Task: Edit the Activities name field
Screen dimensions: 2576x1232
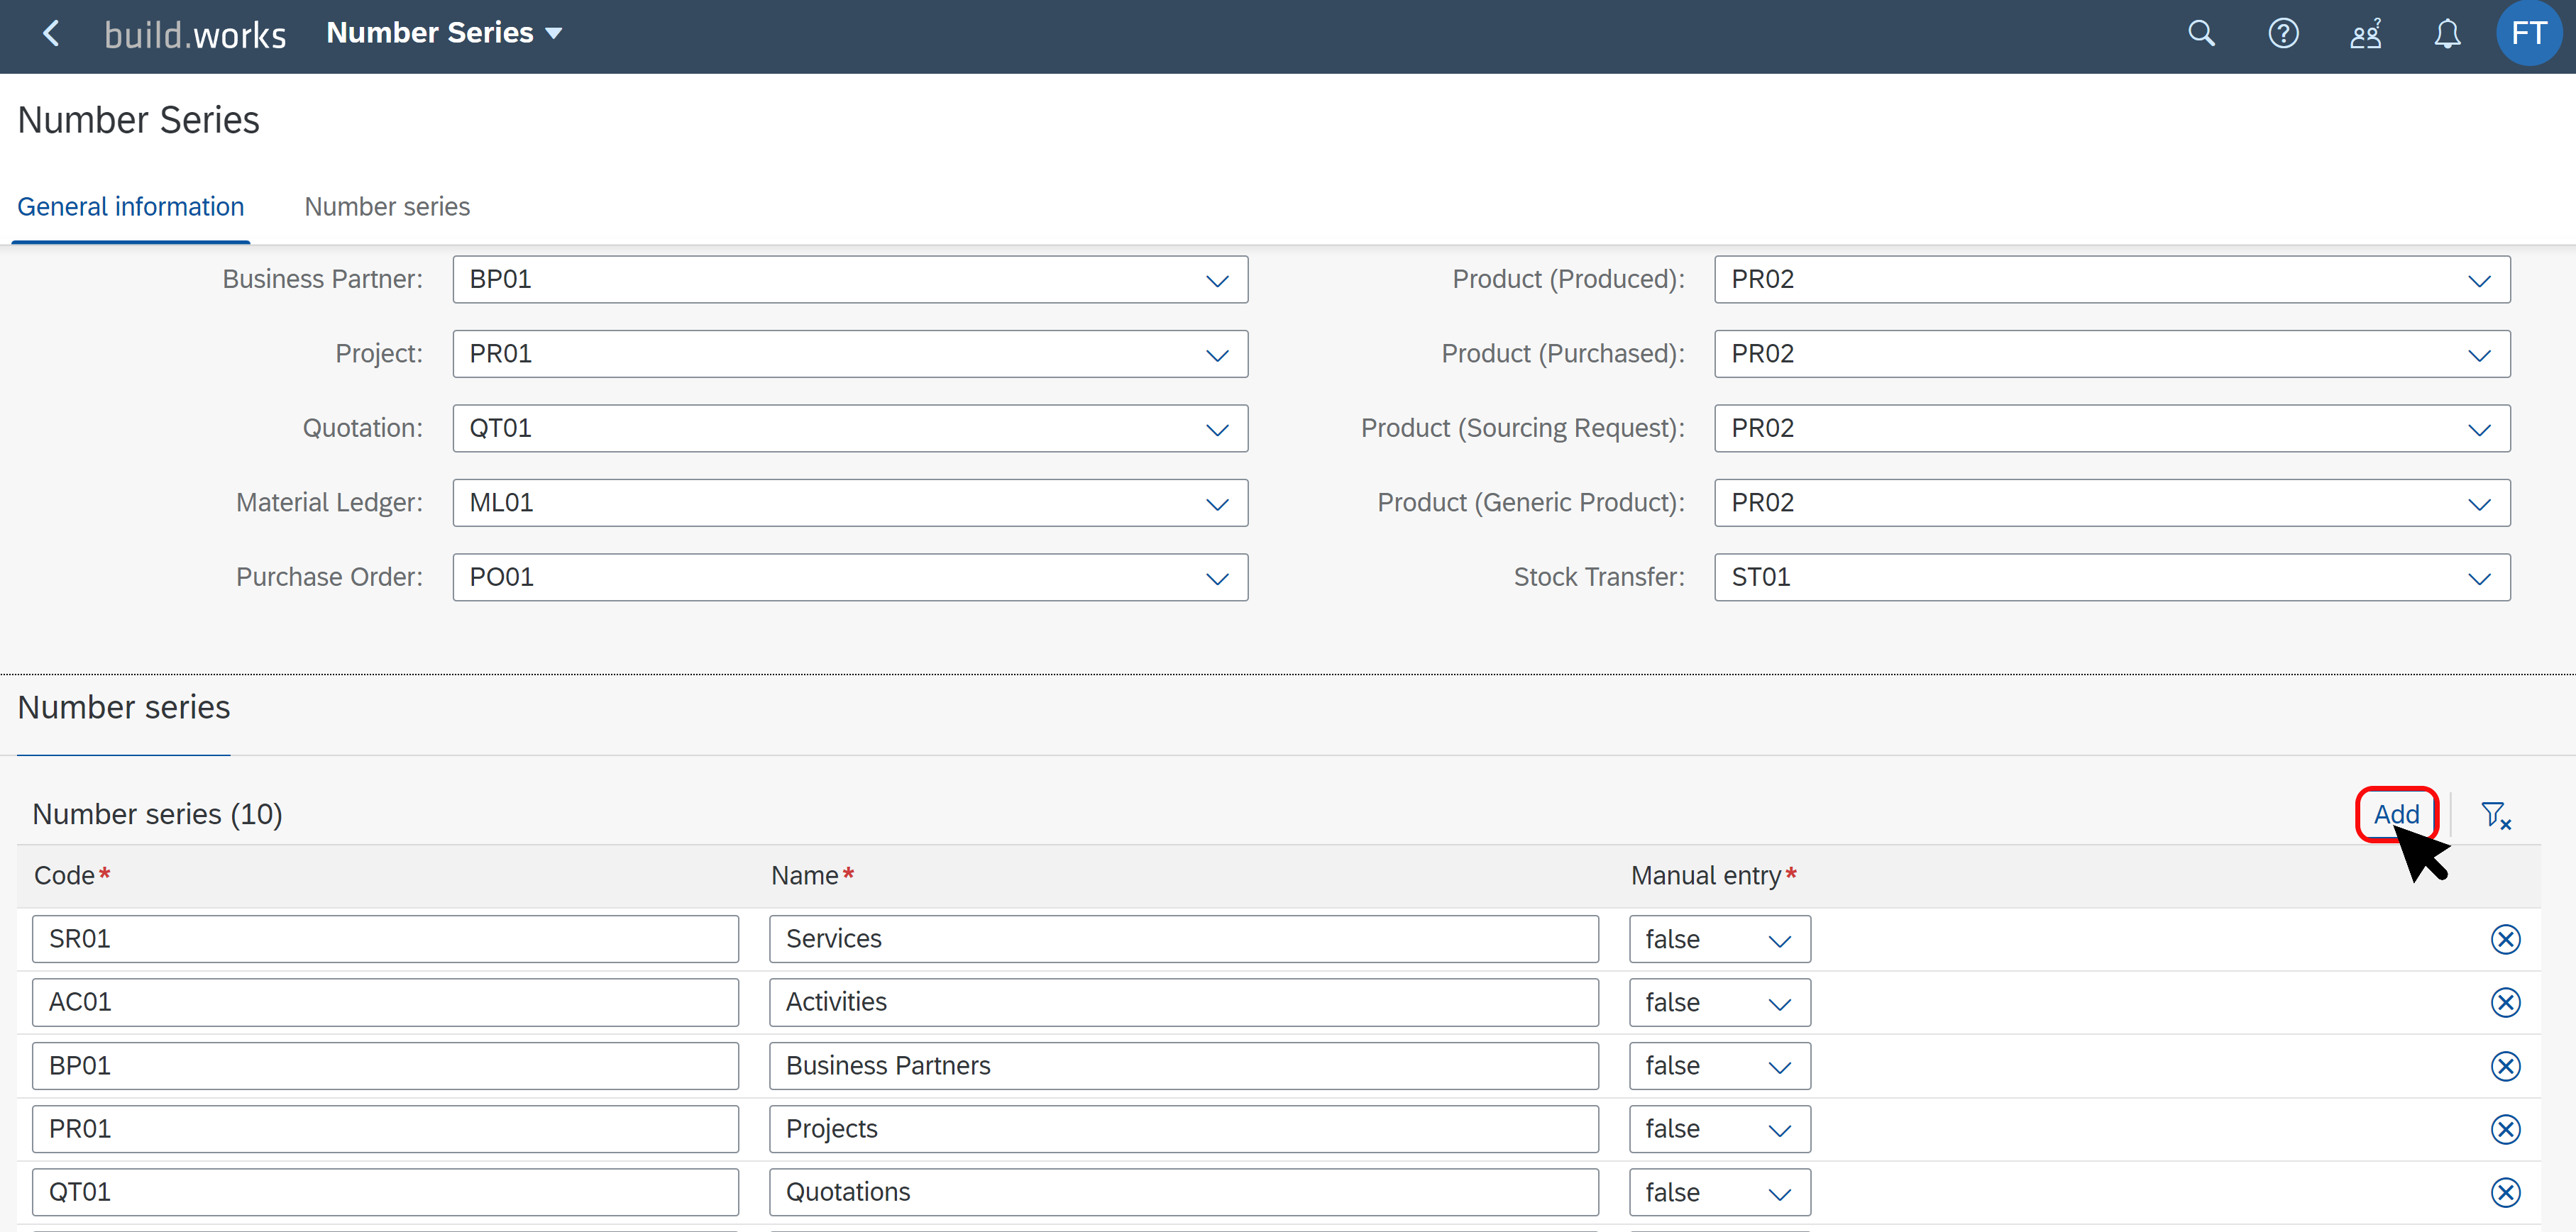Action: point(1183,1002)
